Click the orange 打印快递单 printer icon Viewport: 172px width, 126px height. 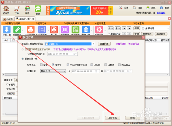[x=31, y=29]
